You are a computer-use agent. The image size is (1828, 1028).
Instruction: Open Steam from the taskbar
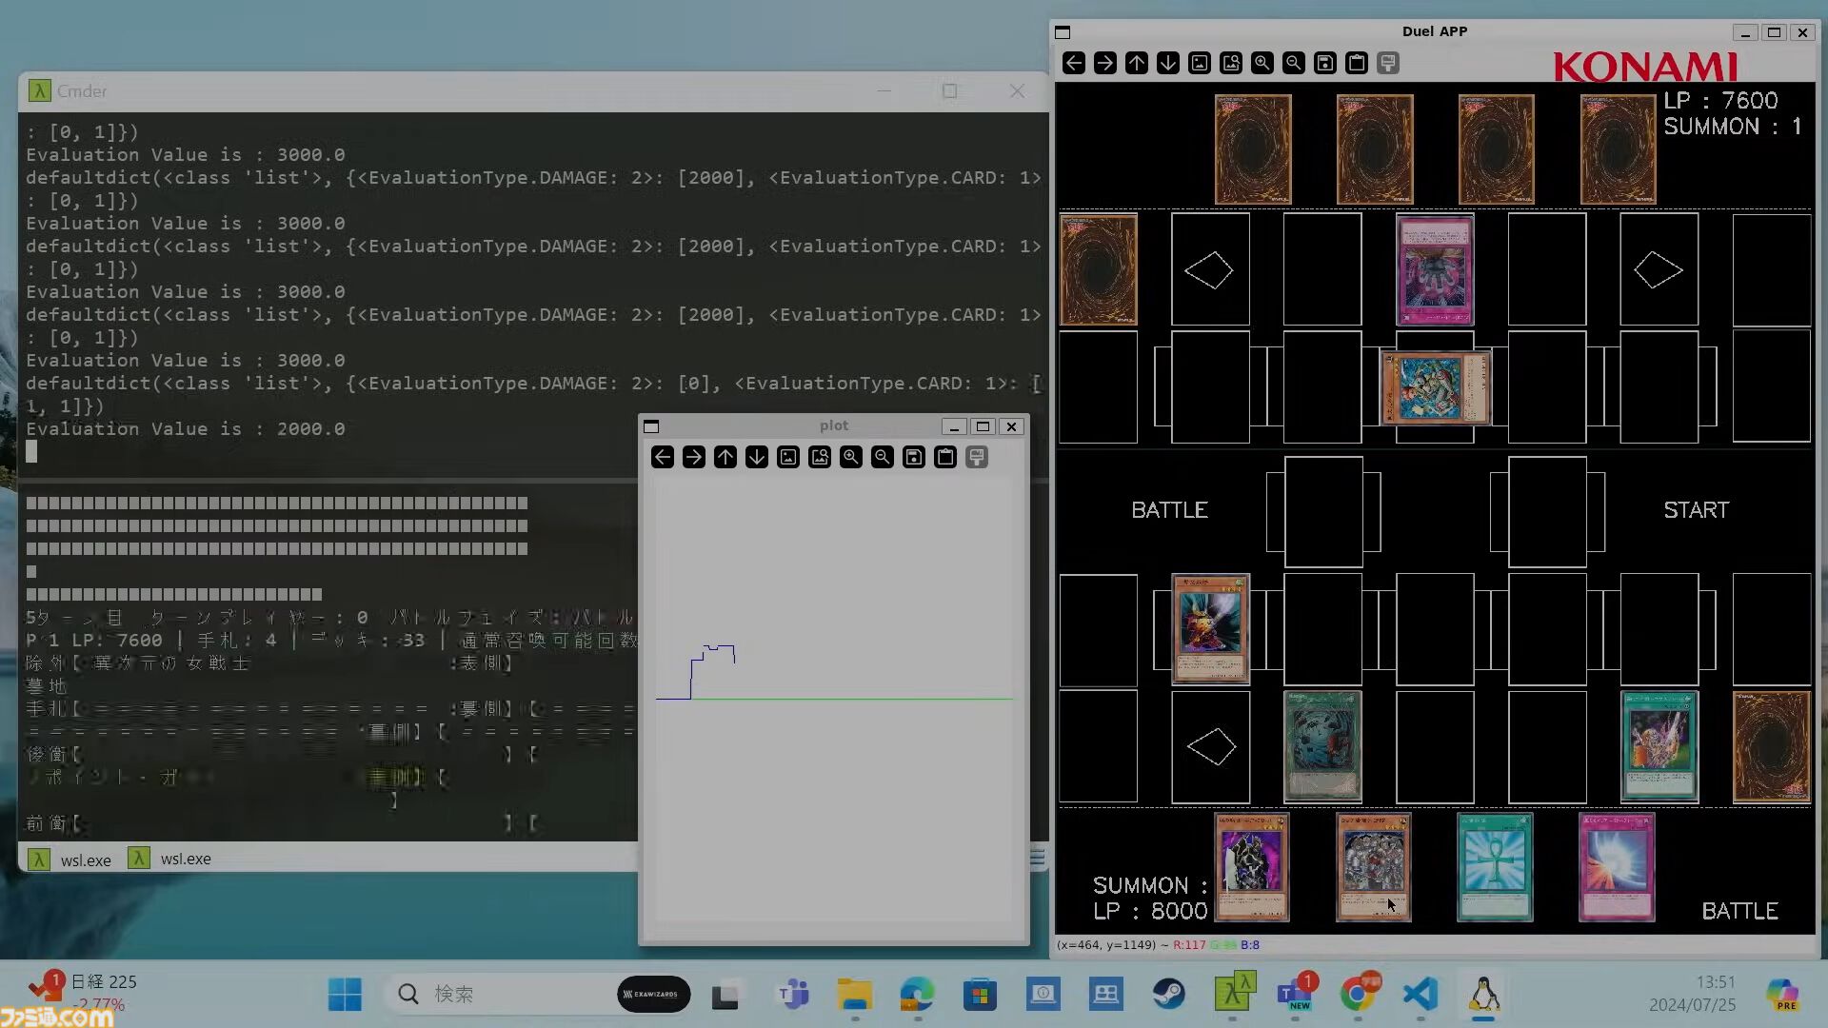point(1169,995)
